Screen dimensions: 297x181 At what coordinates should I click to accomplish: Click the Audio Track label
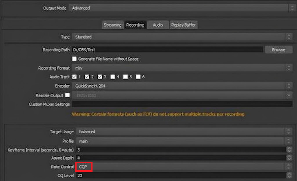coord(59,77)
